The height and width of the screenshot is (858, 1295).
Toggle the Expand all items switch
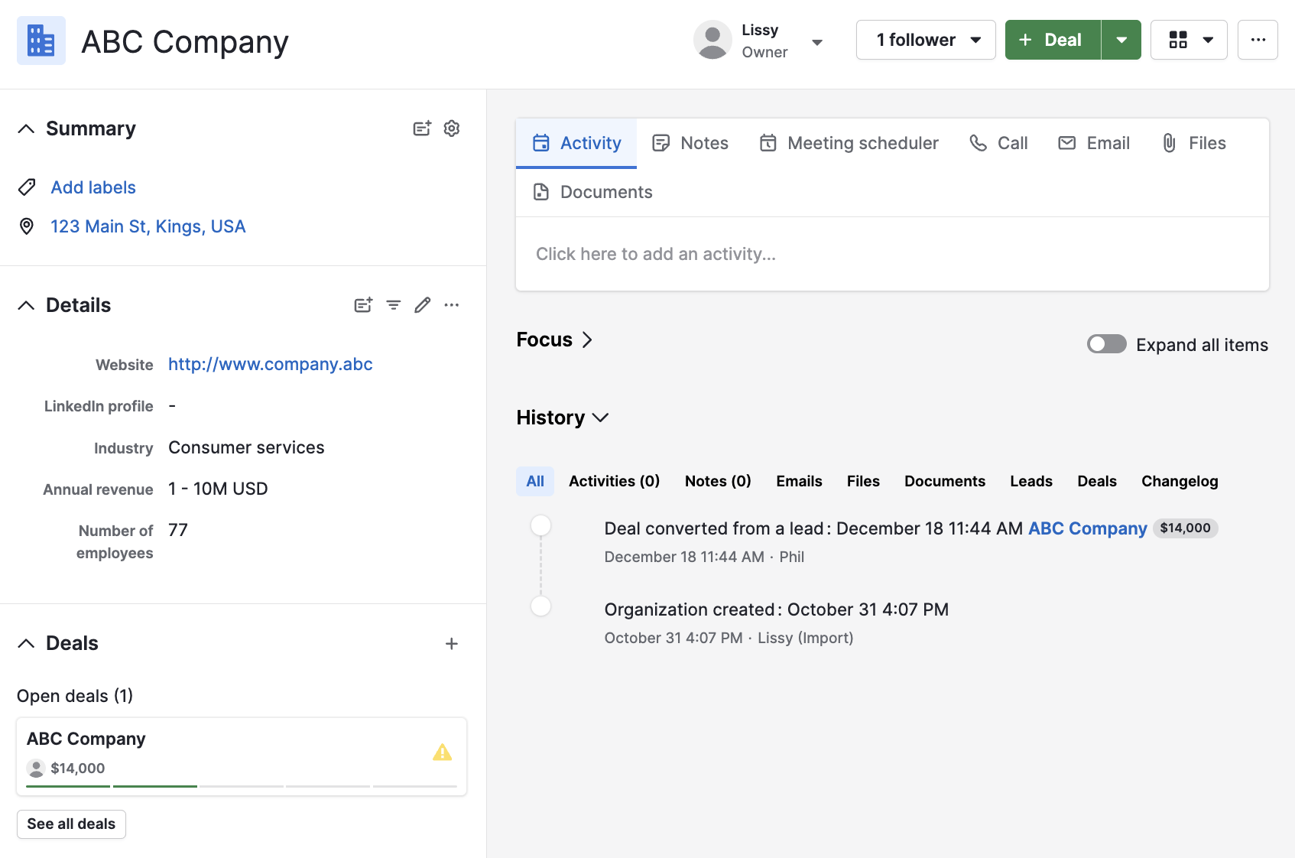[x=1106, y=345]
